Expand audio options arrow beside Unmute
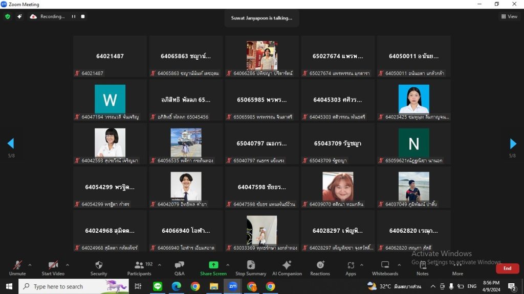 click(30, 265)
